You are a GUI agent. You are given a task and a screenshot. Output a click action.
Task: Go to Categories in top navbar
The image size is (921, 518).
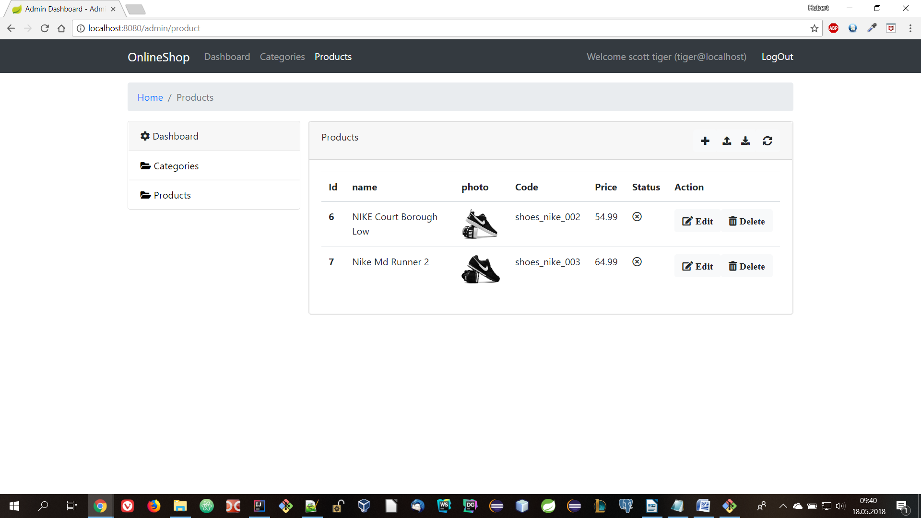282,57
